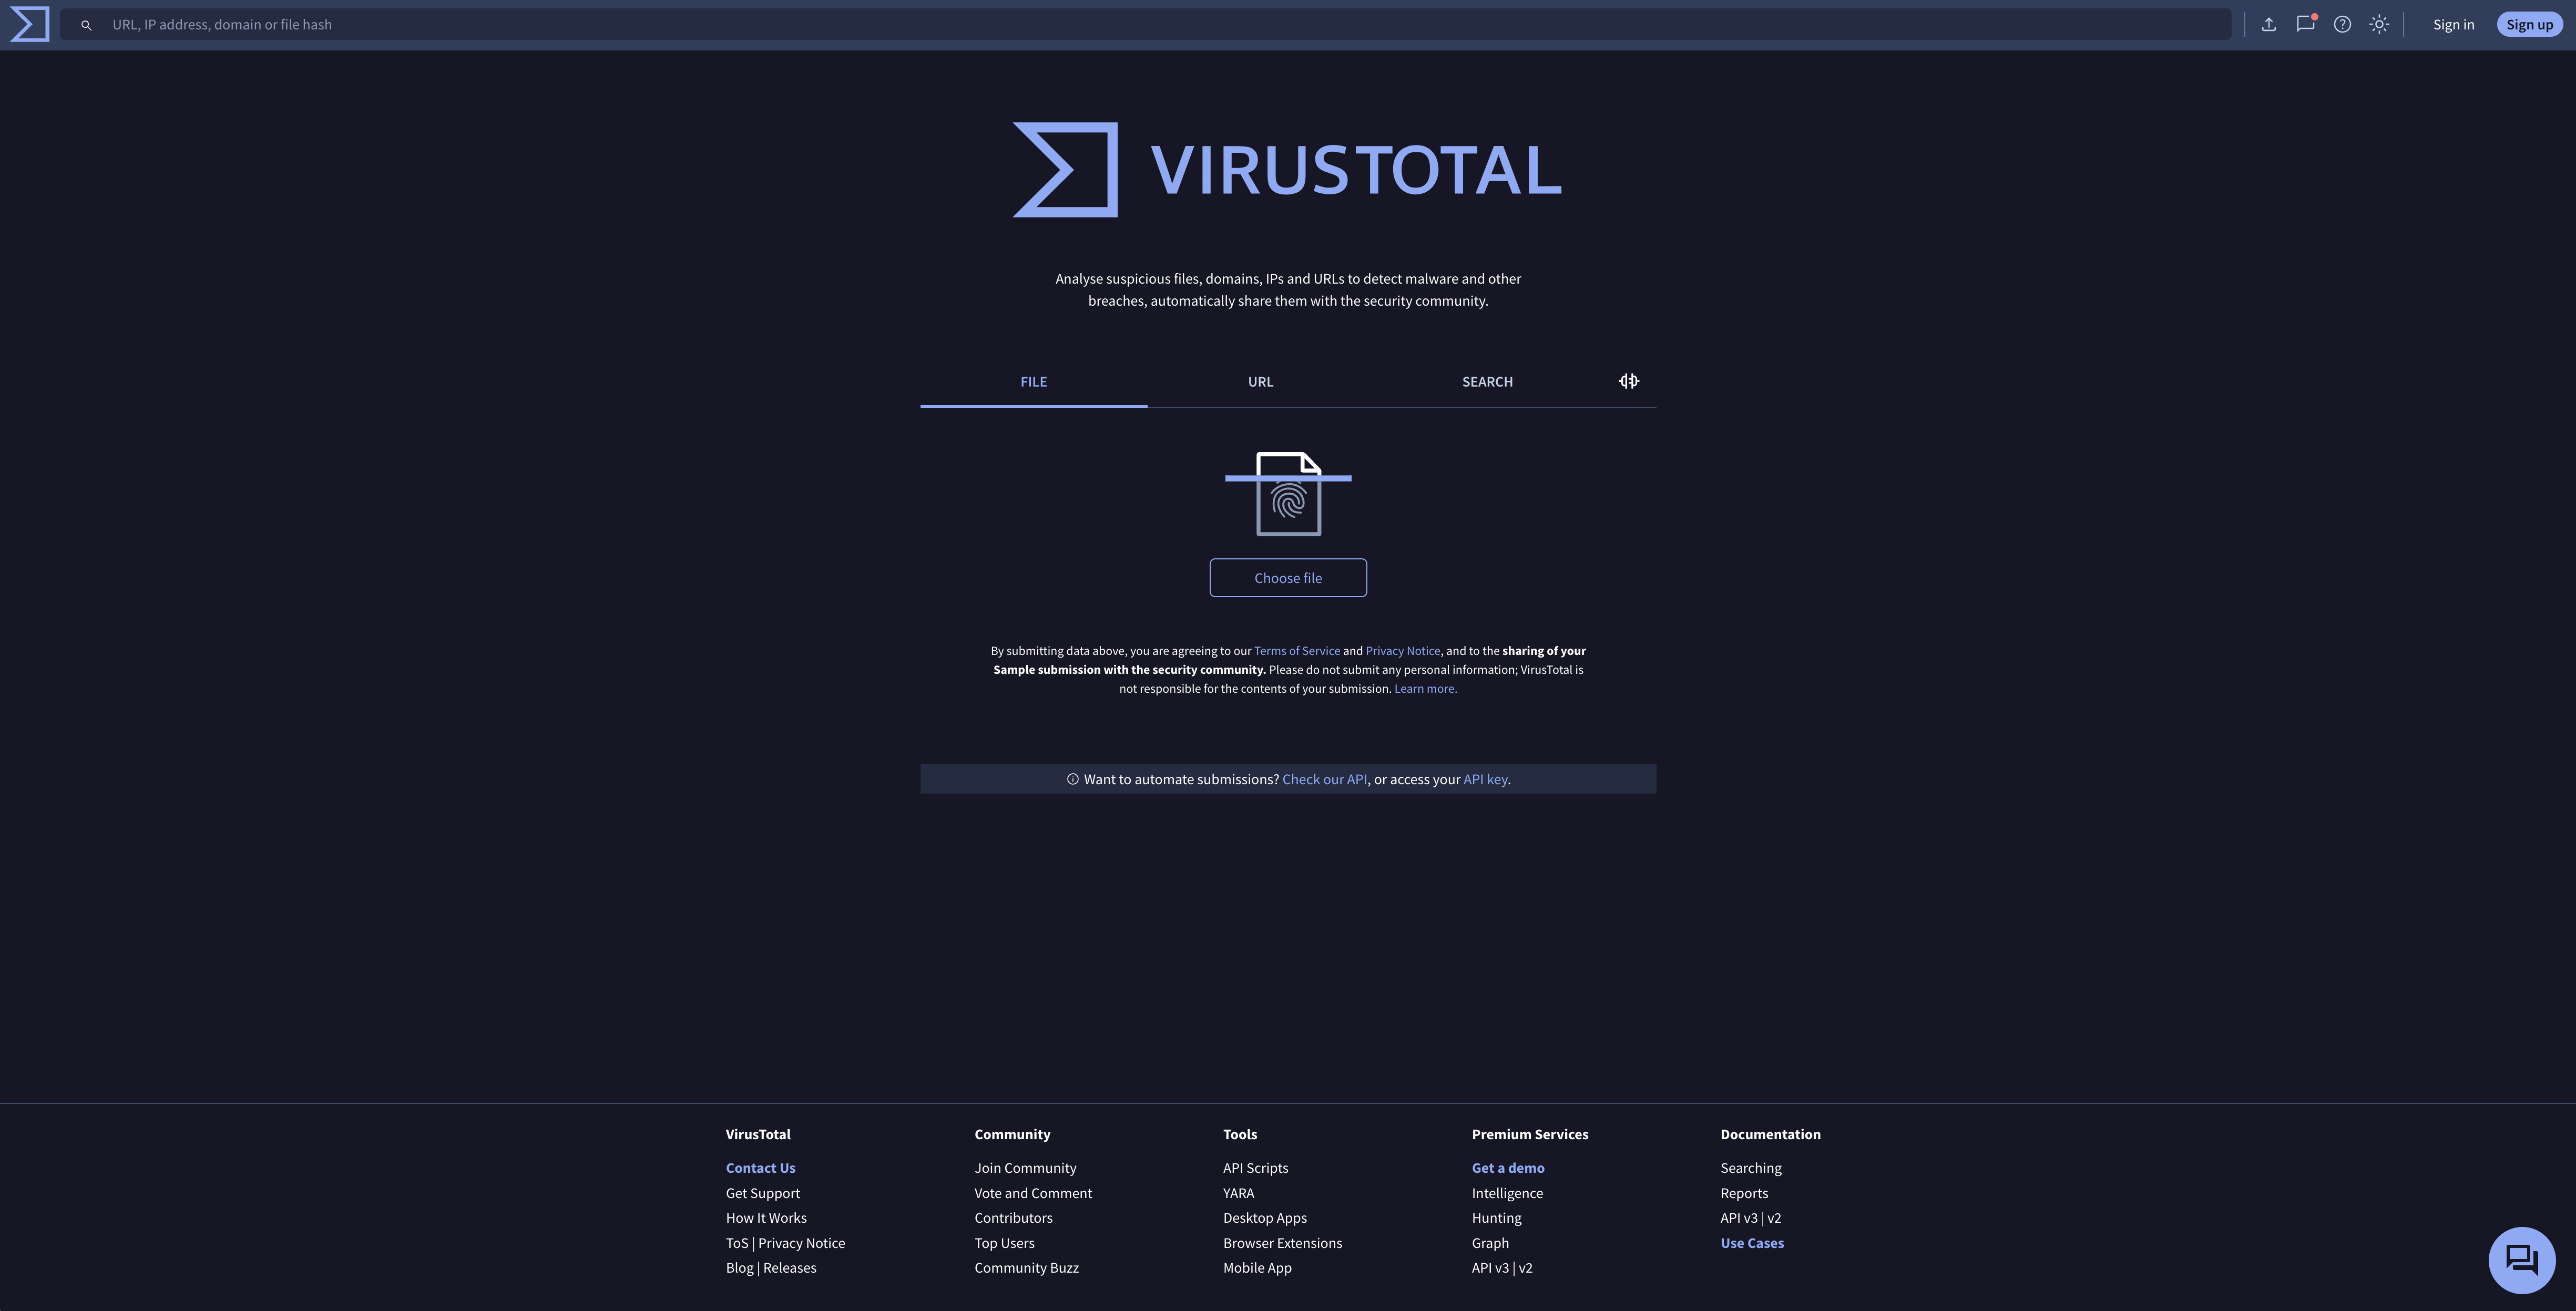The height and width of the screenshot is (1311, 2576).
Task: Open Community Buzz link
Action: (x=1026, y=1268)
